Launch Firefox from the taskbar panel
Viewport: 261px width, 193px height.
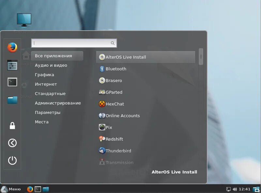pos(30,189)
